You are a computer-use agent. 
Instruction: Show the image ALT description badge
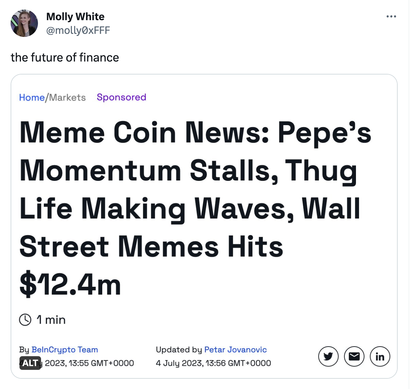coord(30,363)
